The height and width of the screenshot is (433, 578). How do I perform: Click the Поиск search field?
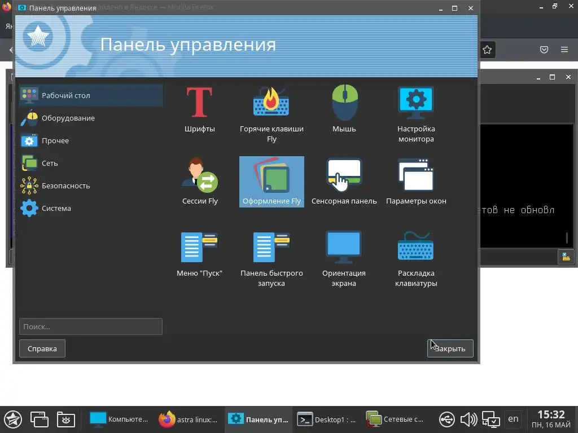91,326
